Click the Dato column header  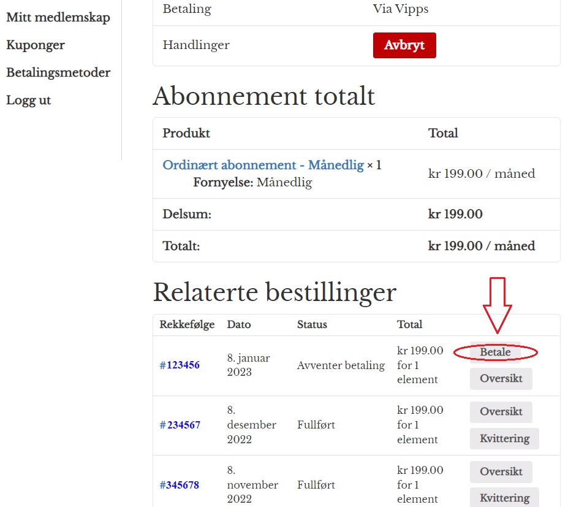238,324
